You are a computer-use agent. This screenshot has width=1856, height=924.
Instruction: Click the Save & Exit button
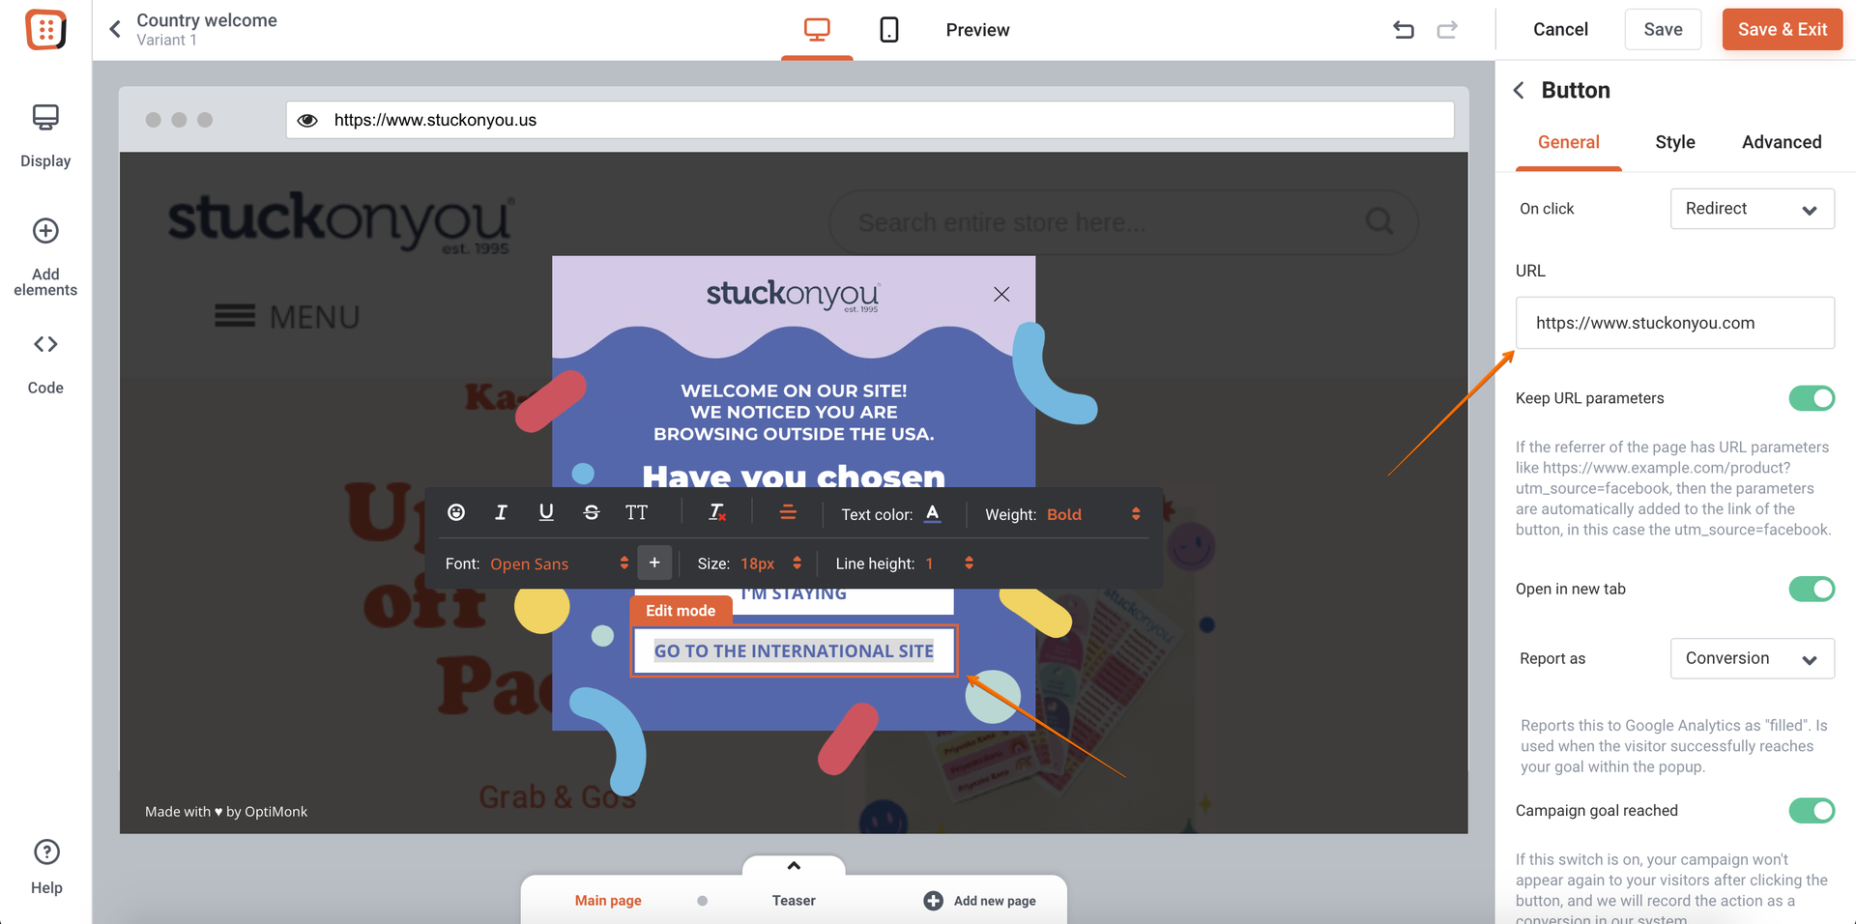pyautogui.click(x=1783, y=30)
